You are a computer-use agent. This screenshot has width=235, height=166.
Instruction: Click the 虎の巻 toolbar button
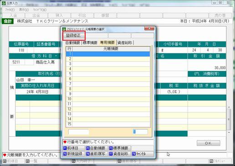[220, 16]
